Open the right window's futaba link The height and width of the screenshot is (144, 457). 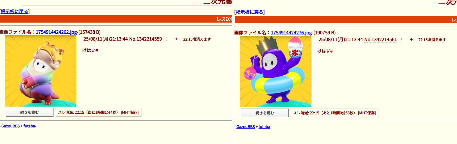click(264, 127)
